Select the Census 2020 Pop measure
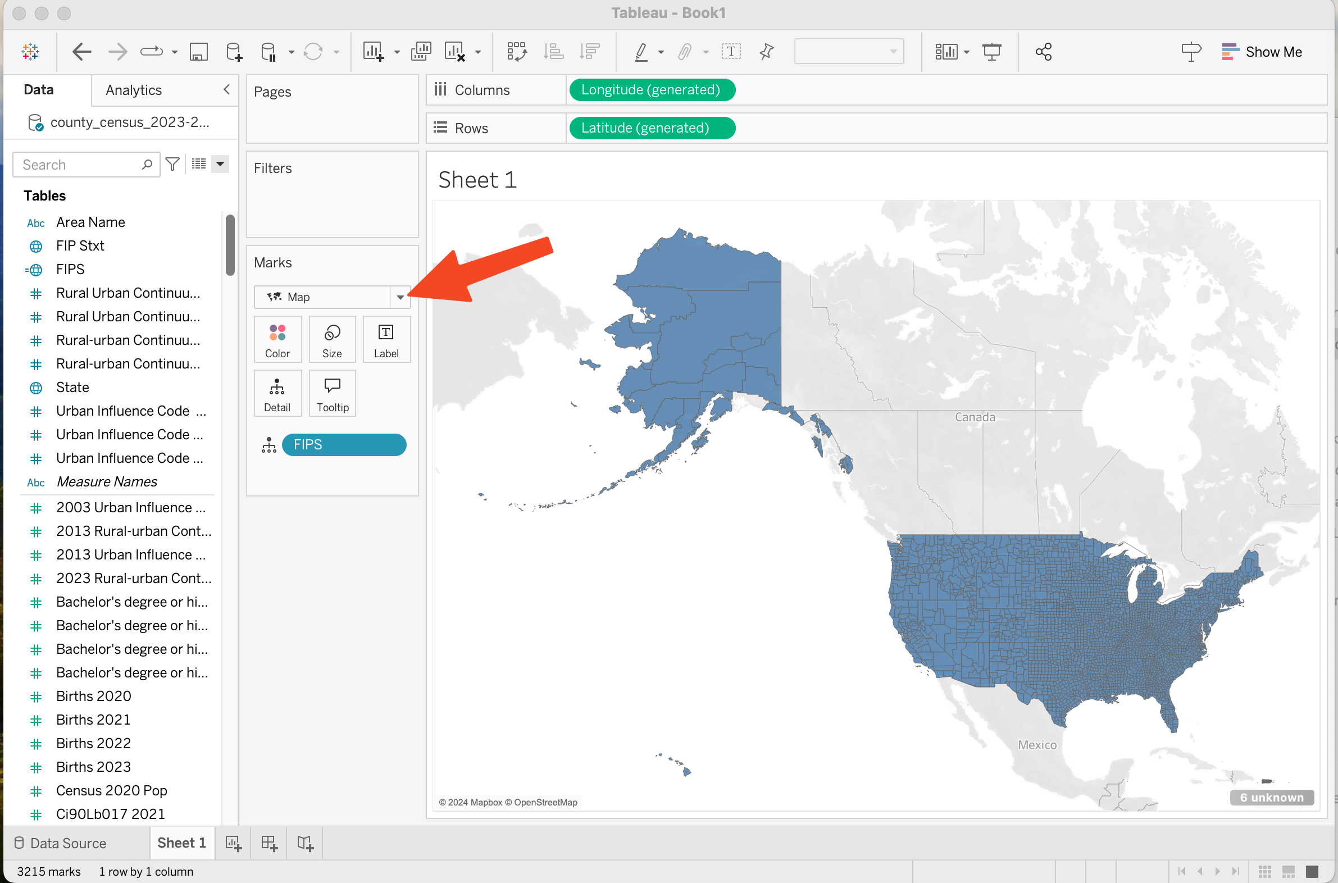 (x=111, y=791)
